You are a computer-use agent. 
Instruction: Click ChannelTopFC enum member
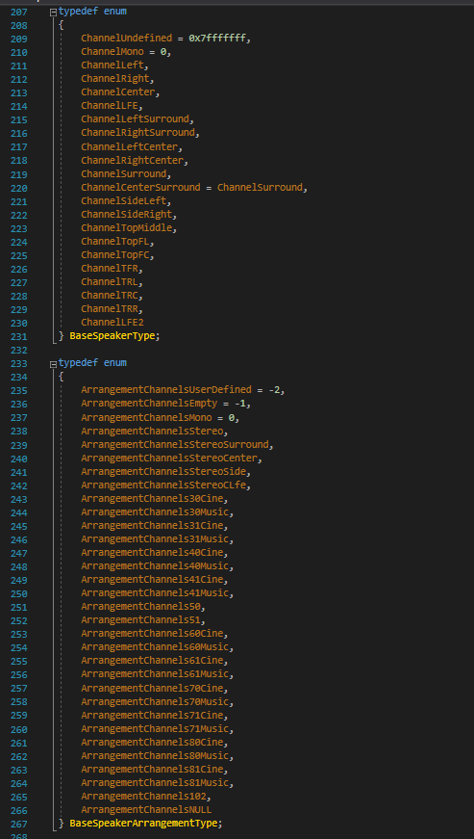(x=114, y=255)
